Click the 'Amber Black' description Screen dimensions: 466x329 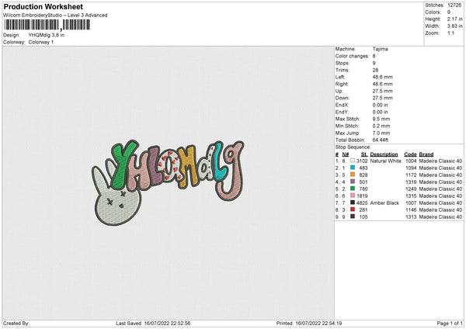pos(384,203)
